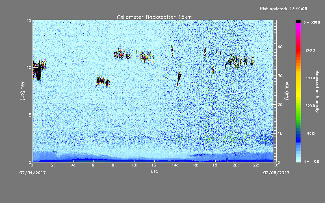This screenshot has height=203, width=325.
Task: Click the 15 km tick label on left axis
Action: (x=29, y=20)
